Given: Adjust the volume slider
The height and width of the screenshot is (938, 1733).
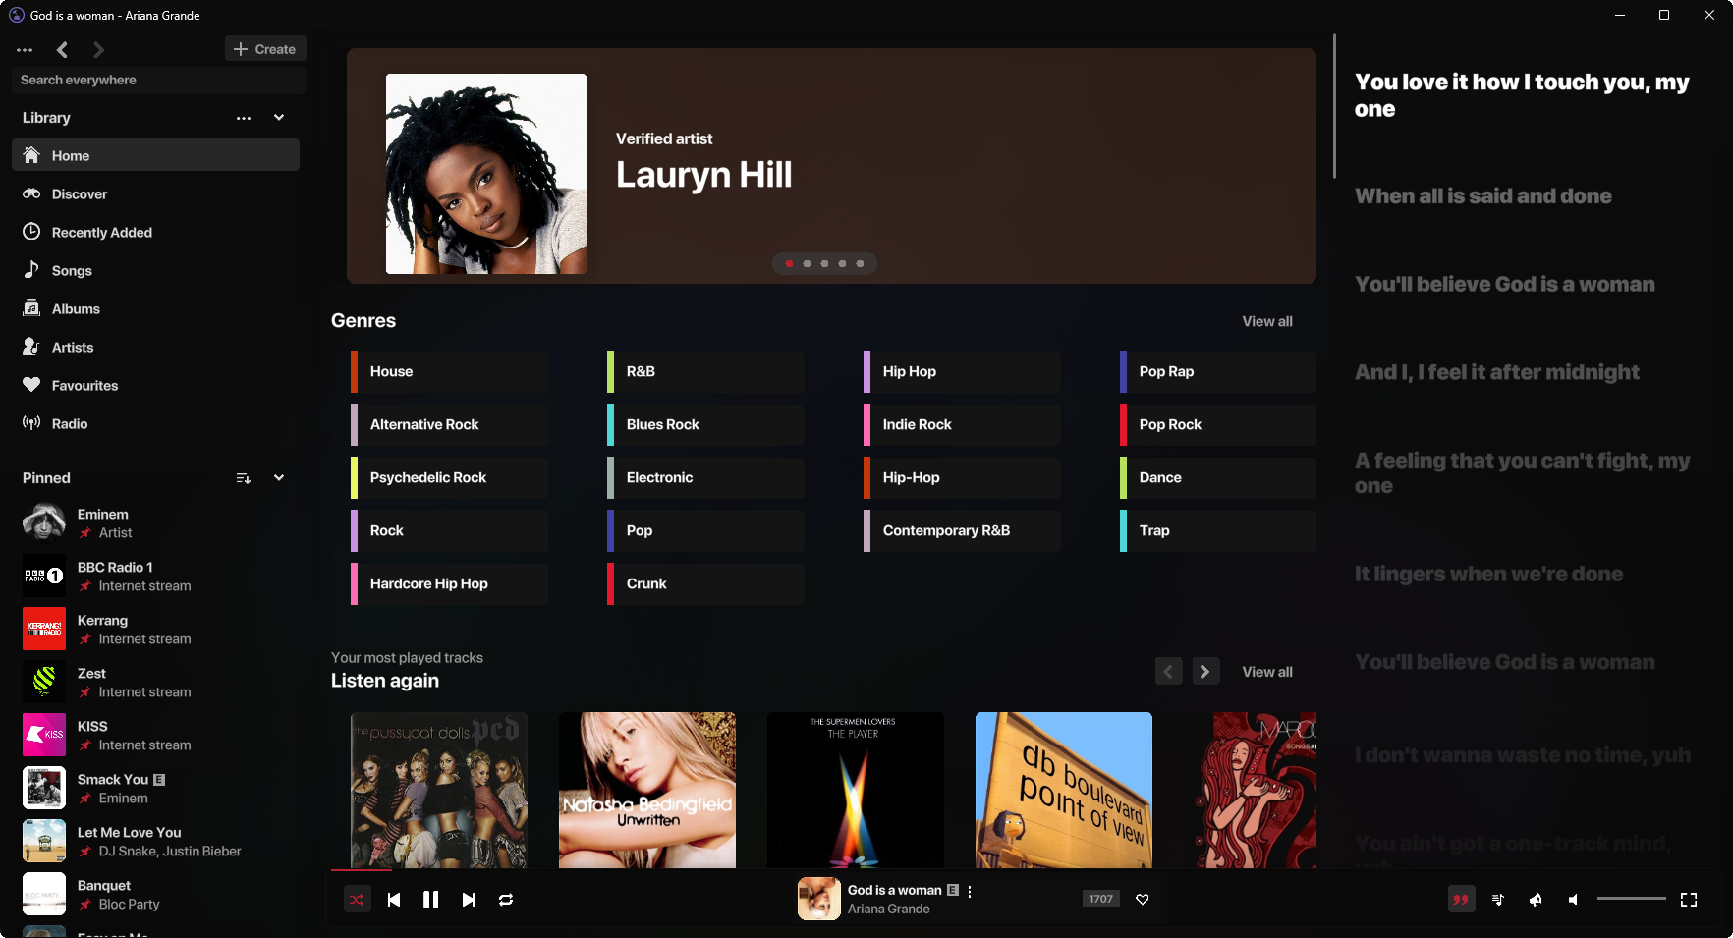Looking at the screenshot, I should (x=1631, y=899).
